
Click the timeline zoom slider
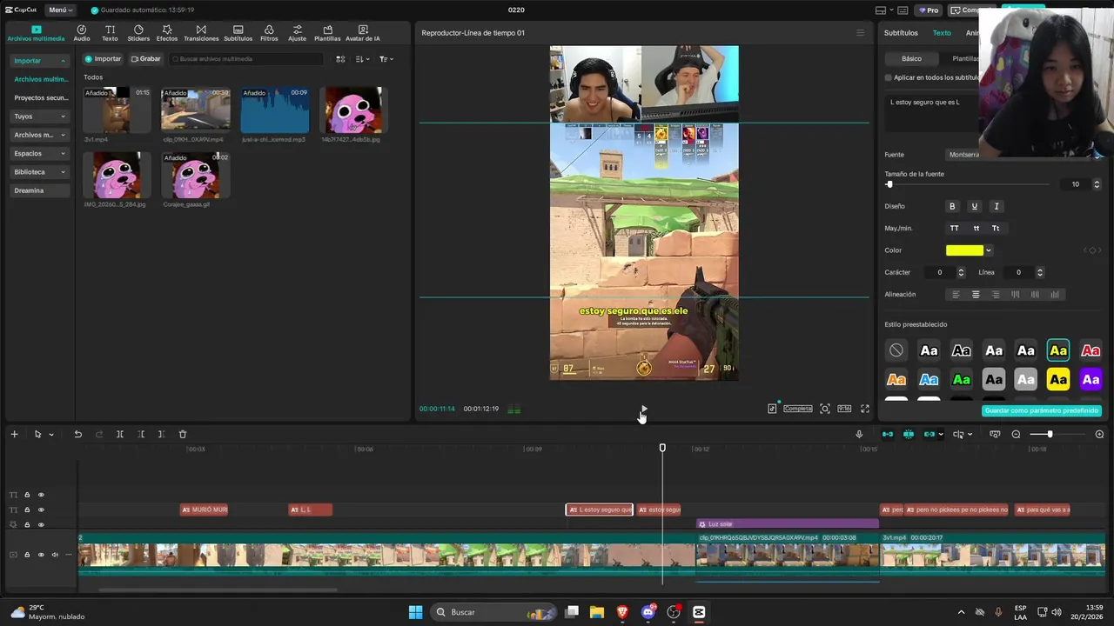pyautogui.click(x=1057, y=434)
